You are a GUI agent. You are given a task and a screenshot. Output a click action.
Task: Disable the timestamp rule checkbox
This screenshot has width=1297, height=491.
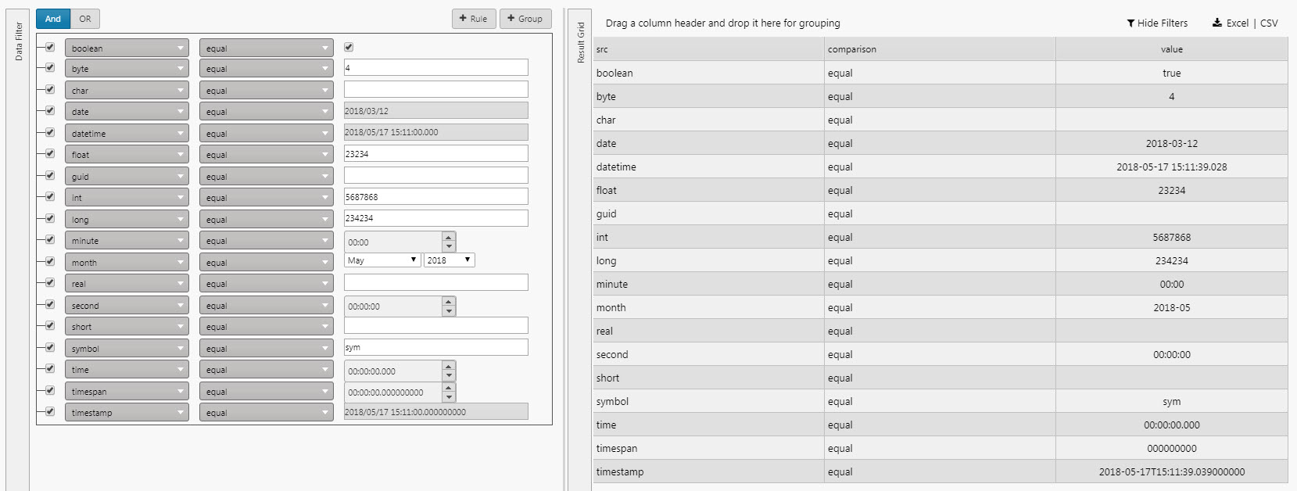(x=50, y=412)
